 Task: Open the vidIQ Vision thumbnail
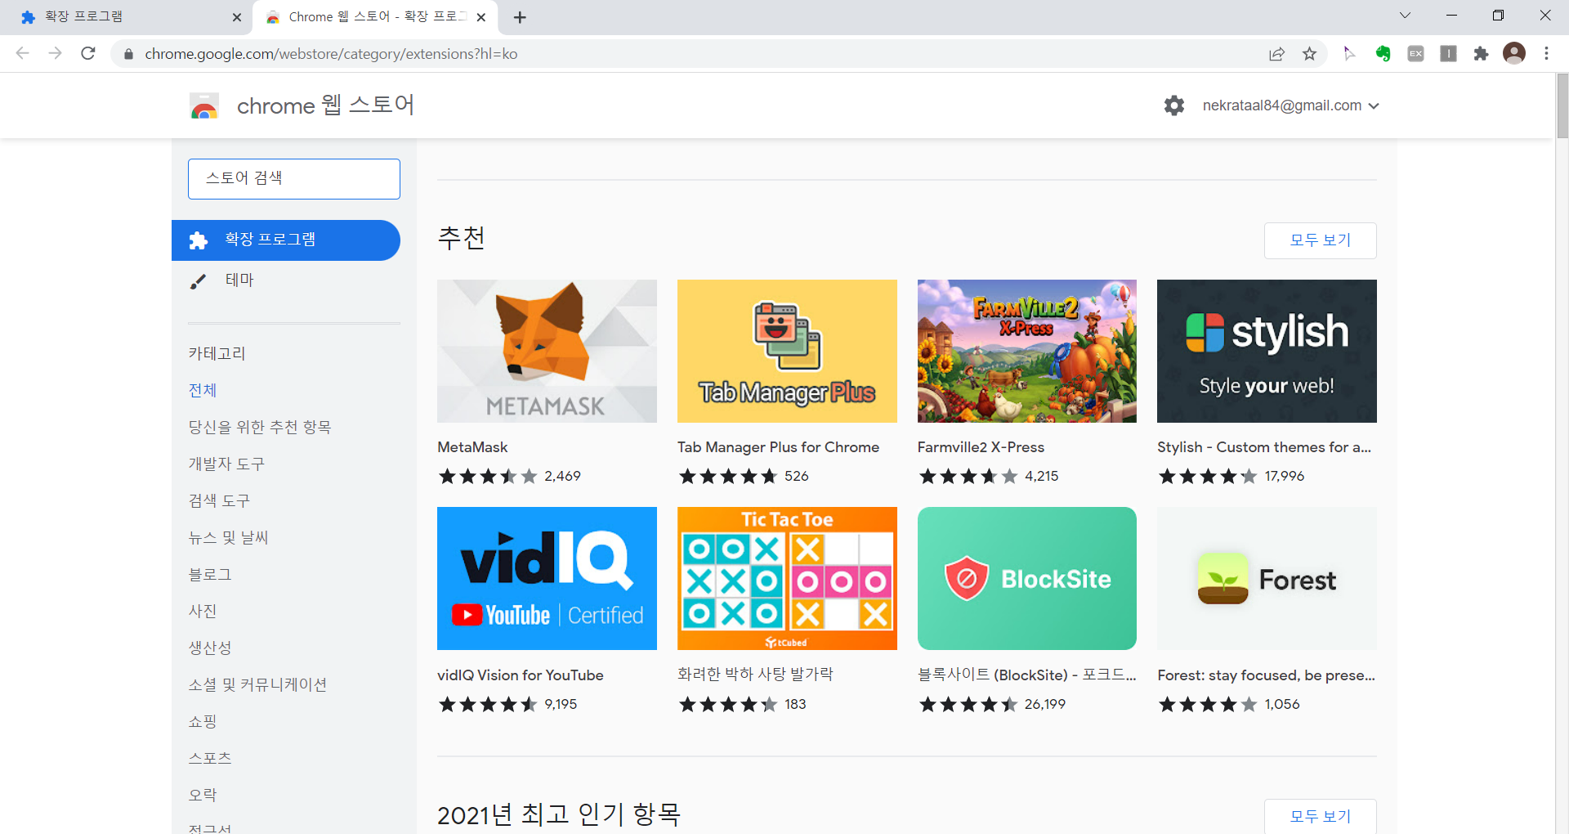click(547, 579)
